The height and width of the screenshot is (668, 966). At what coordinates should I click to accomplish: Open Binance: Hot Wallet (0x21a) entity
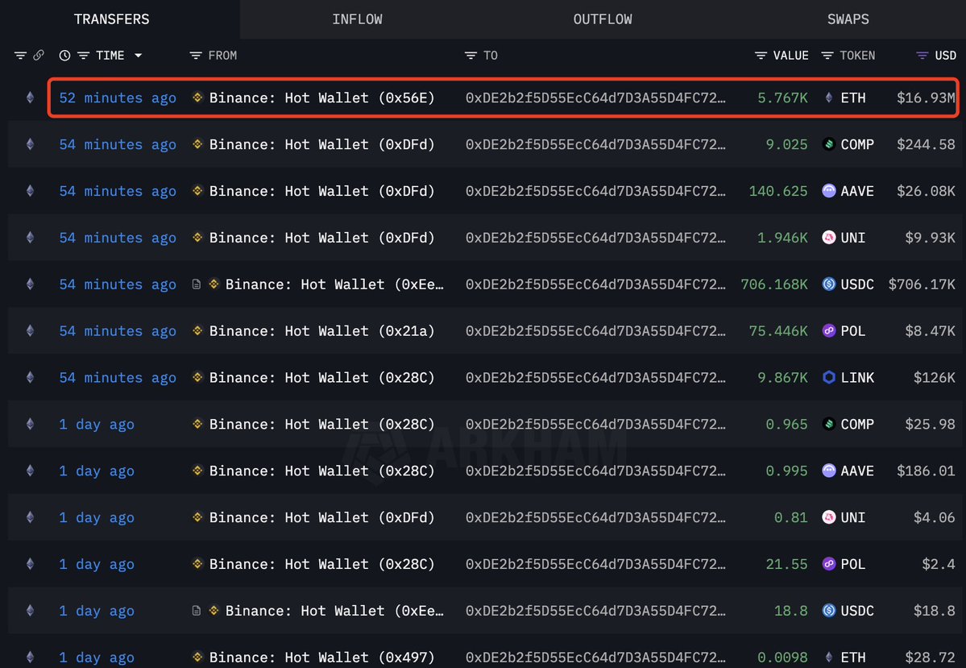tap(321, 331)
